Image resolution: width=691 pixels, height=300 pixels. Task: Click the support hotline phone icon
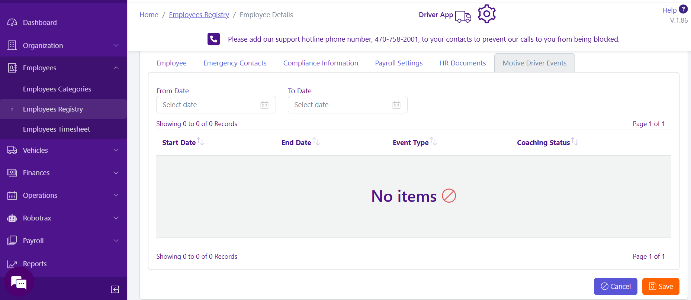tap(213, 39)
